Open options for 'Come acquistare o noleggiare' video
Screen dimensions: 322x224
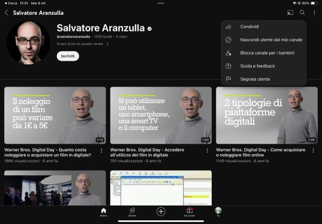pyautogui.click(x=313, y=151)
